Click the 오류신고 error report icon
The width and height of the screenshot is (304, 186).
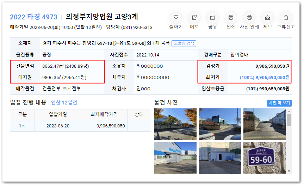[286, 18]
